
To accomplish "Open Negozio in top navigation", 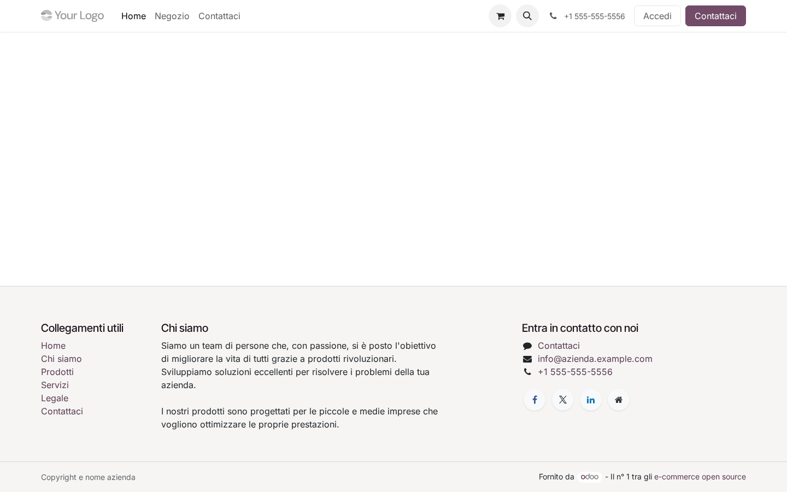I will [172, 16].
